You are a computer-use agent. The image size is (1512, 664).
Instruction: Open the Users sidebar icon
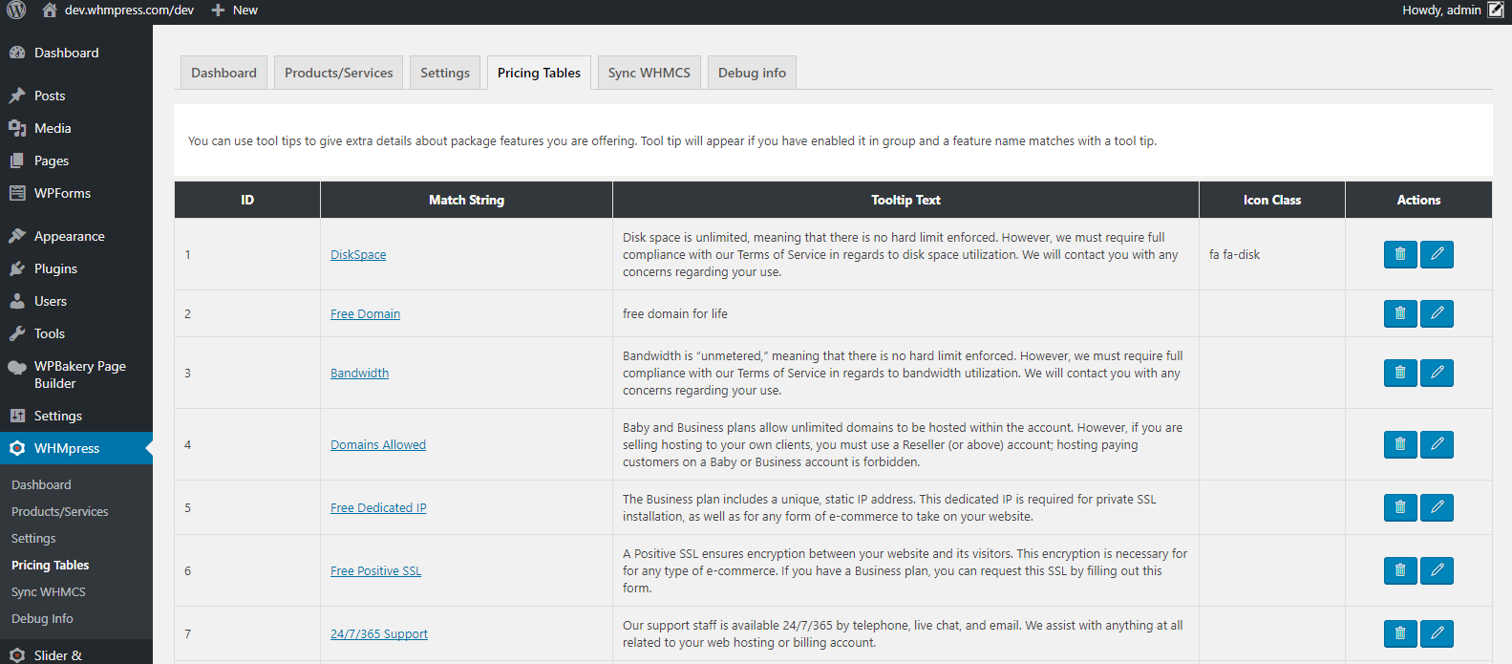coord(17,301)
